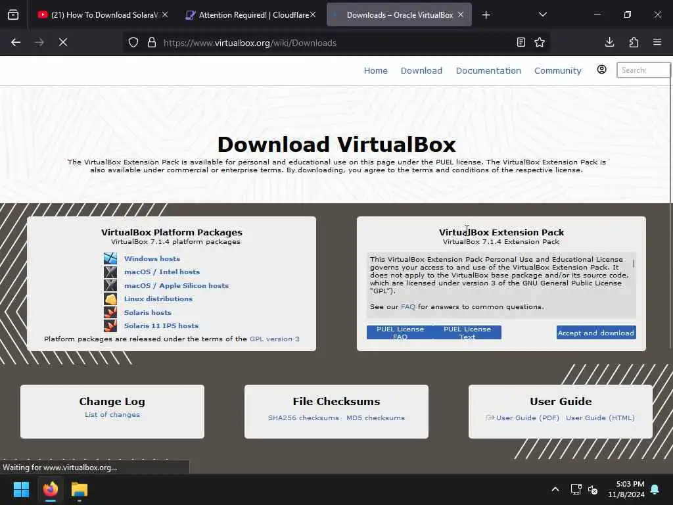Open tracking protection shield icon
The width and height of the screenshot is (673, 505).
133,43
